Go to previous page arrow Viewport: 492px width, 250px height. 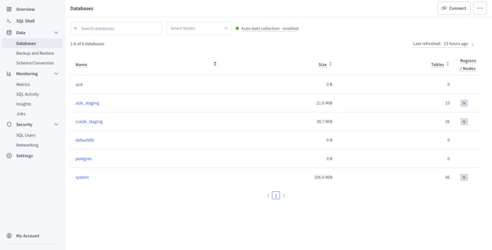click(x=268, y=196)
